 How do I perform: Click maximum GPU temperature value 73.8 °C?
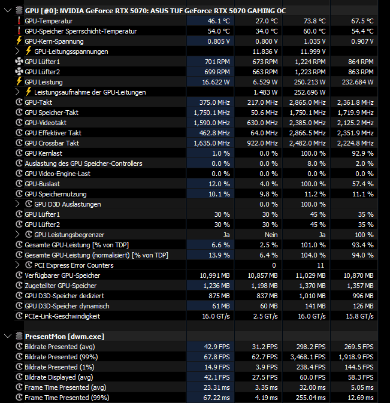point(315,21)
